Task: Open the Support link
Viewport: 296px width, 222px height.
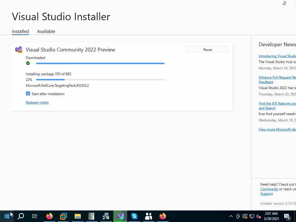Action: [x=267, y=194]
